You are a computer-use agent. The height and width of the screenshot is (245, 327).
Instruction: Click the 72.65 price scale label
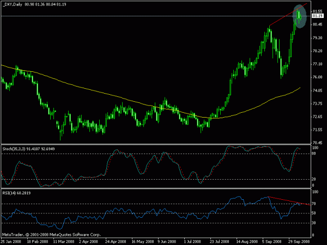point(317,117)
